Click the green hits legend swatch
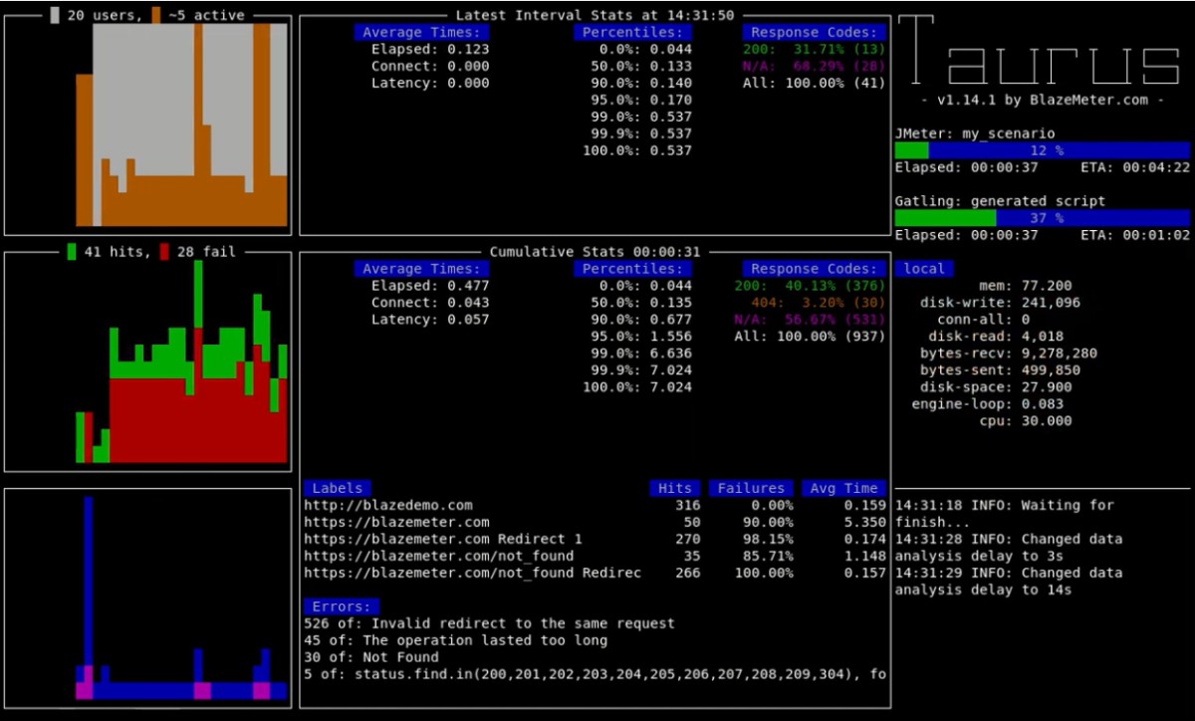The height and width of the screenshot is (721, 1195). (71, 252)
